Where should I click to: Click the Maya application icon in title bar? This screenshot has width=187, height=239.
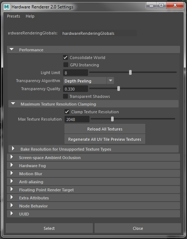(x=7, y=7)
